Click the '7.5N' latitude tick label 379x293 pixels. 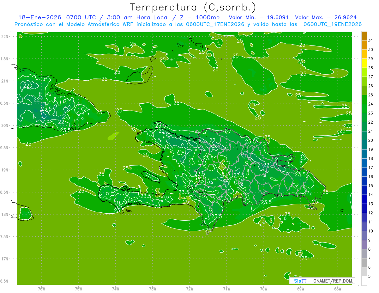(5, 237)
